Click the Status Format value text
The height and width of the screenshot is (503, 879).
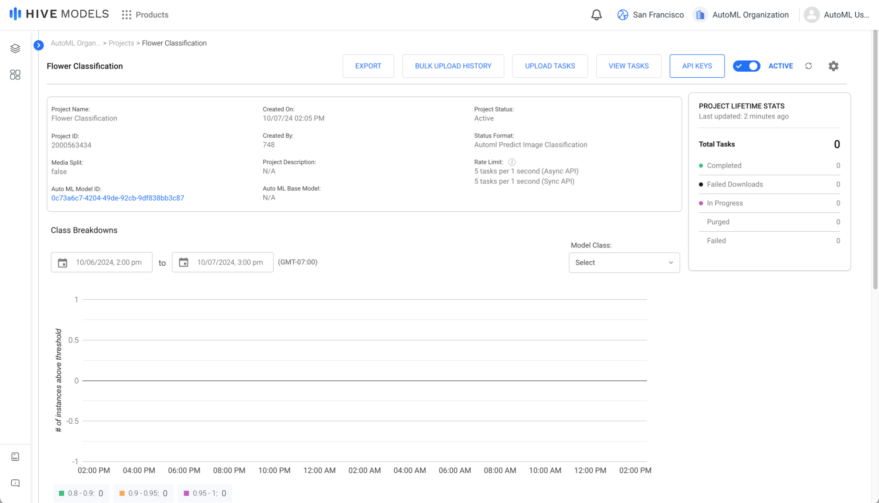point(530,145)
